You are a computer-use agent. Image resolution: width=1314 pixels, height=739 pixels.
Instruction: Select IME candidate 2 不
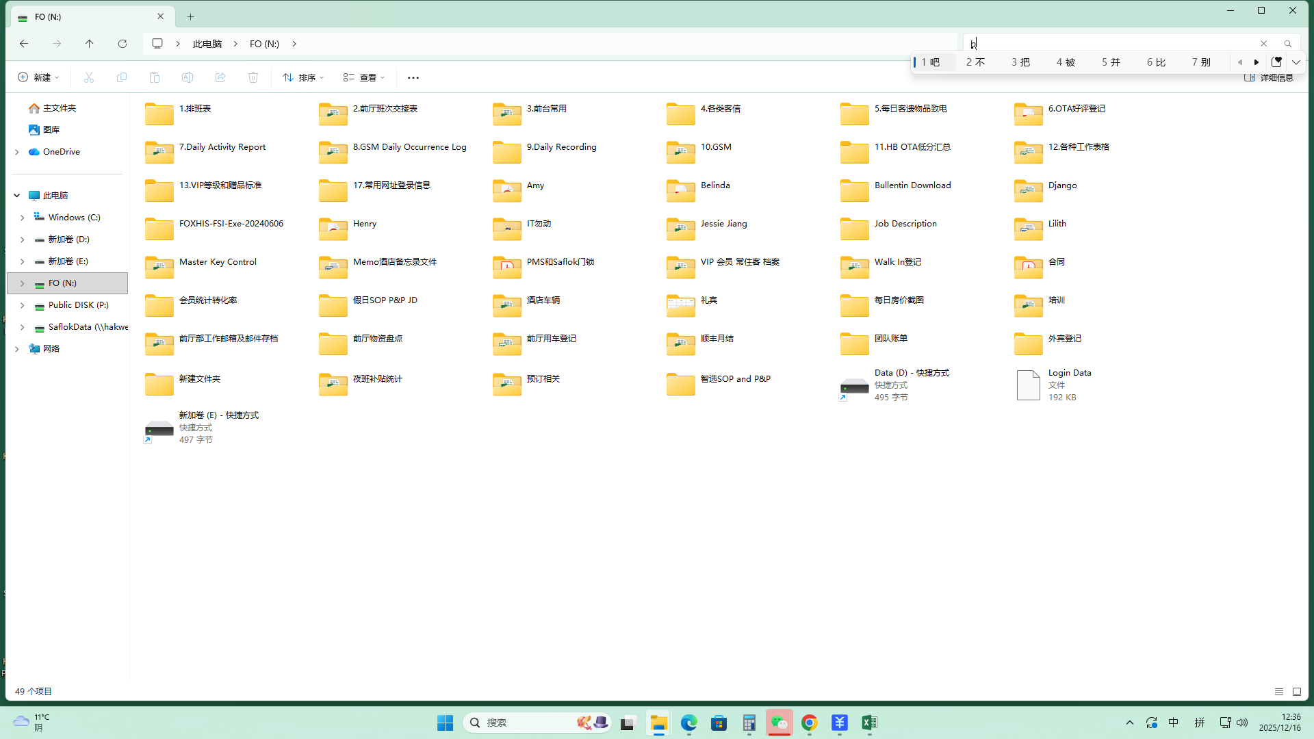975,62
